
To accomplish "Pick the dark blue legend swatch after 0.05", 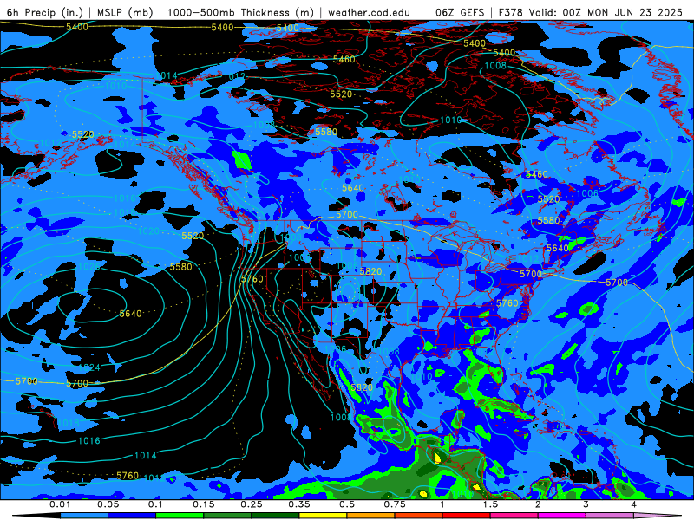I will (132, 516).
